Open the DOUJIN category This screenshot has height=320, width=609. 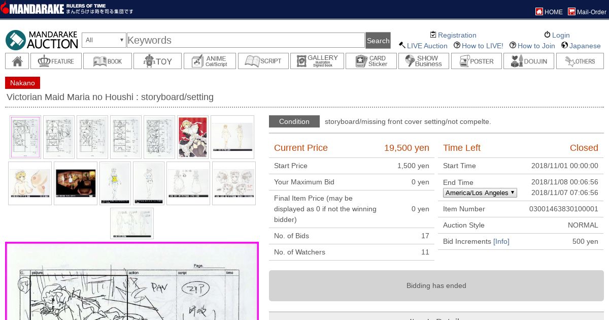(x=529, y=61)
